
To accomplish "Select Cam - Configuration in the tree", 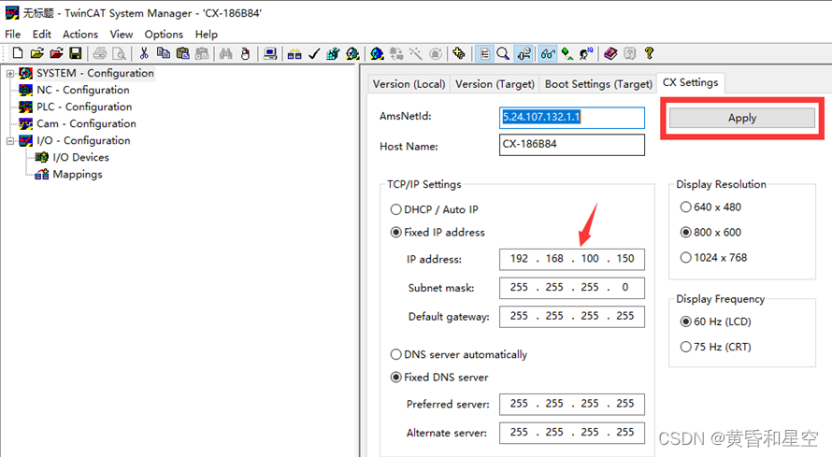I will pos(86,124).
